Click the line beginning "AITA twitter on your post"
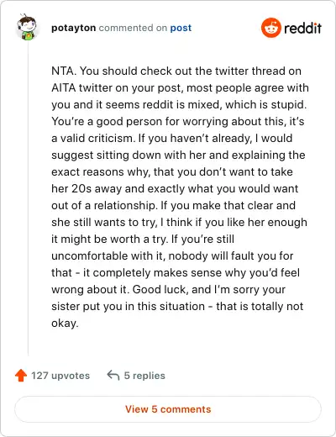336x437 pixels. pos(180,87)
